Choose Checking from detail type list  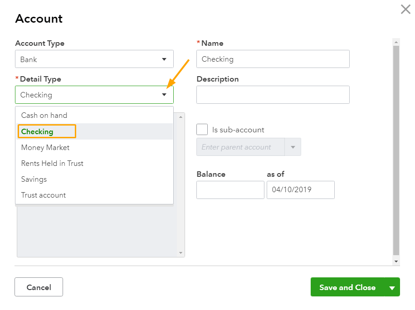[37, 132]
